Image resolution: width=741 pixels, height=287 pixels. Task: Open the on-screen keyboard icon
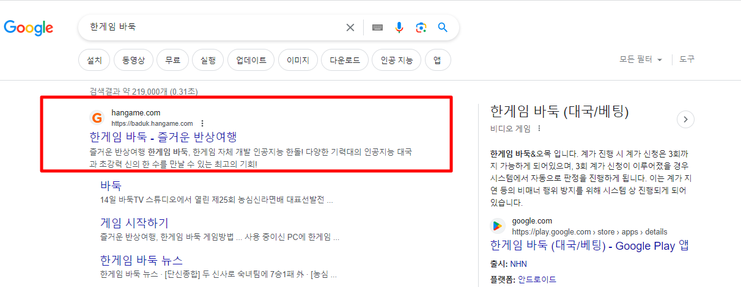tap(378, 27)
